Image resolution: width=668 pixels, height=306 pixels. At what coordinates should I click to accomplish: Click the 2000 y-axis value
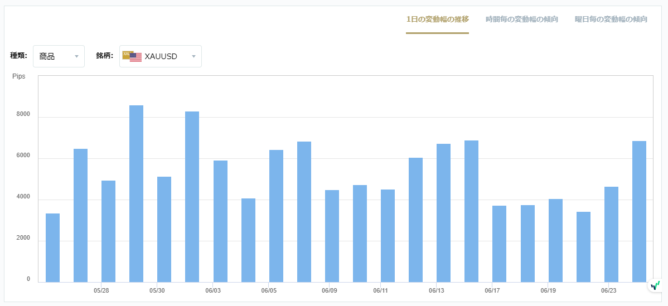tap(23, 238)
